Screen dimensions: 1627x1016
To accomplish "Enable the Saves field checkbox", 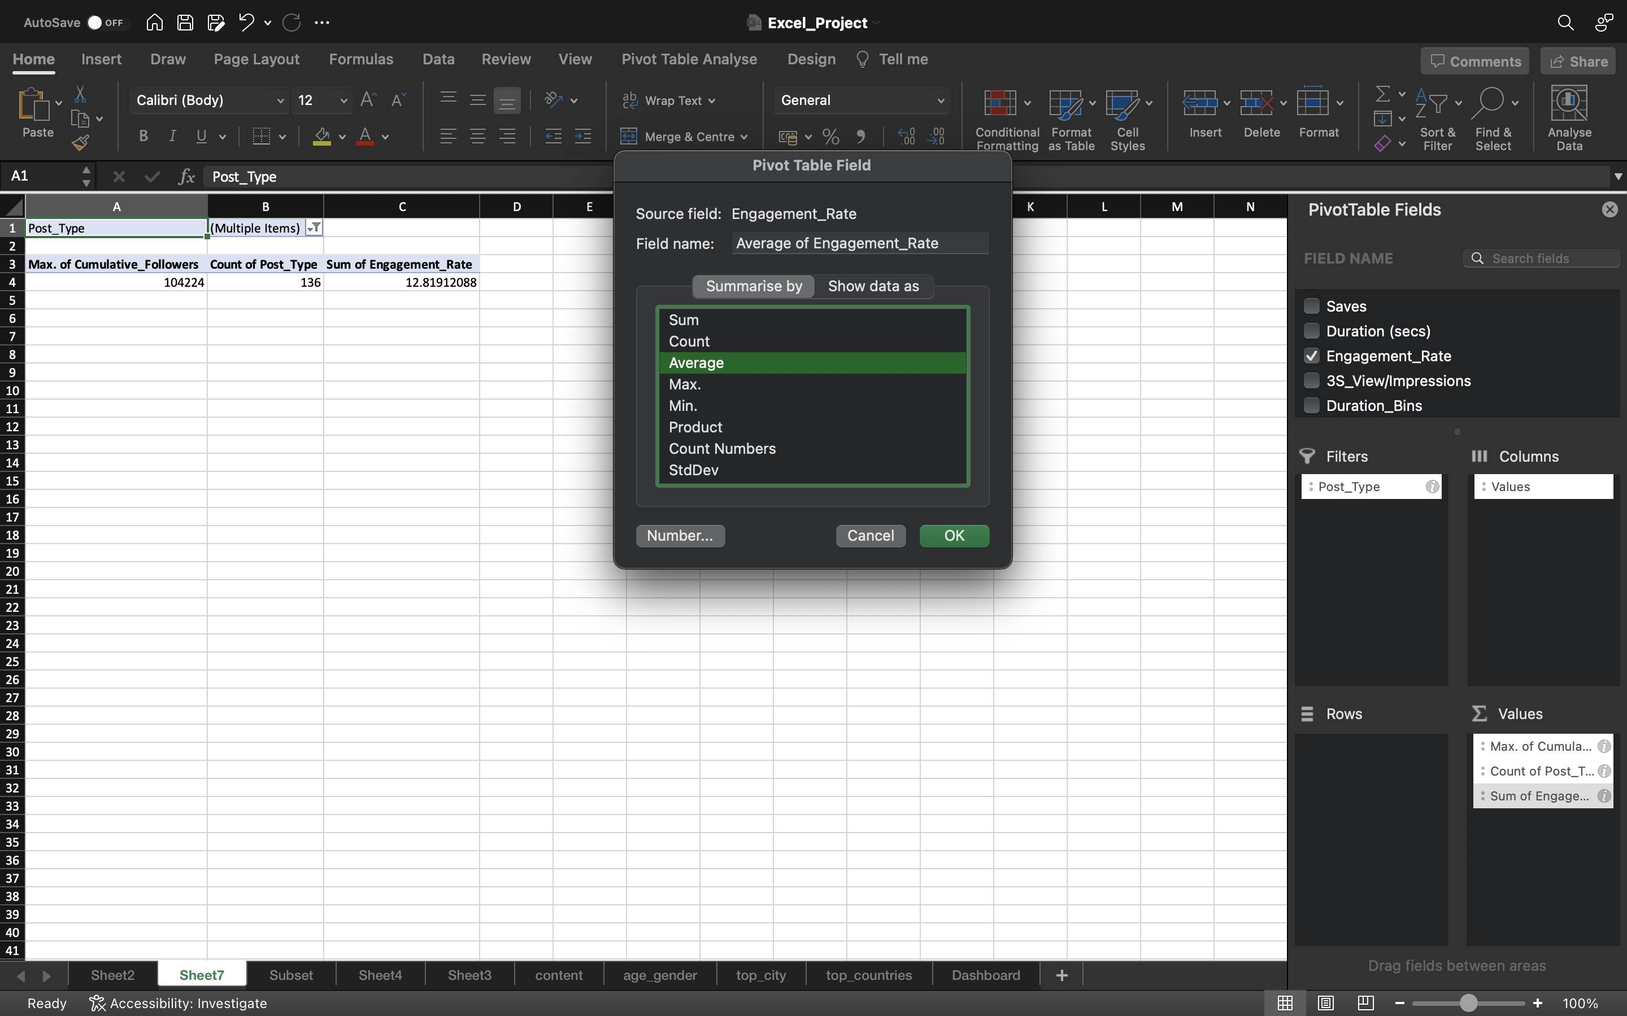I will tap(1312, 306).
